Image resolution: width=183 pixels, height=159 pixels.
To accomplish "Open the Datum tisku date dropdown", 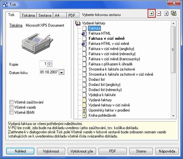I will 62,72.
